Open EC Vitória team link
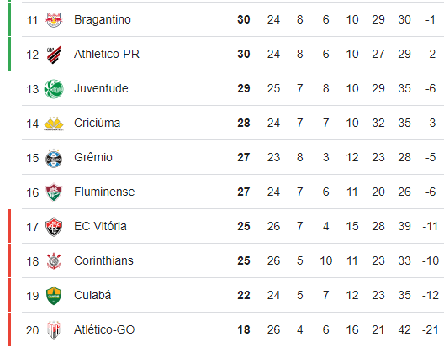Viewport: 444px width, 347px height. [100, 226]
